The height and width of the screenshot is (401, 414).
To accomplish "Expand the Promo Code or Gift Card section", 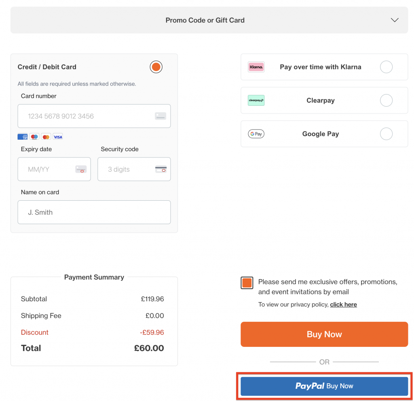I will tap(205, 20).
